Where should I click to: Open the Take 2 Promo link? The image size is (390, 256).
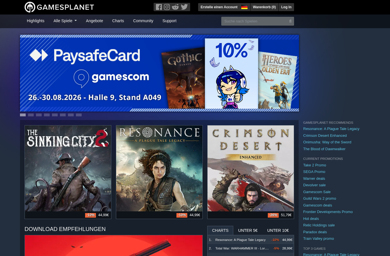[315, 165]
